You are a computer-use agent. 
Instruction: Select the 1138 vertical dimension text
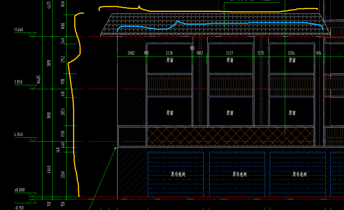63,134
